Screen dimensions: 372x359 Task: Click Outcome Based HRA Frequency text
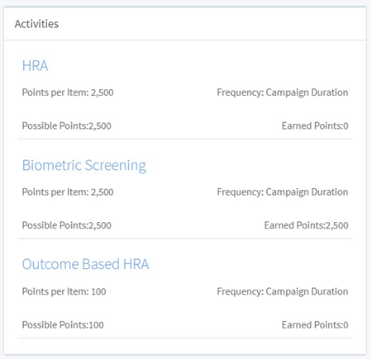(283, 291)
